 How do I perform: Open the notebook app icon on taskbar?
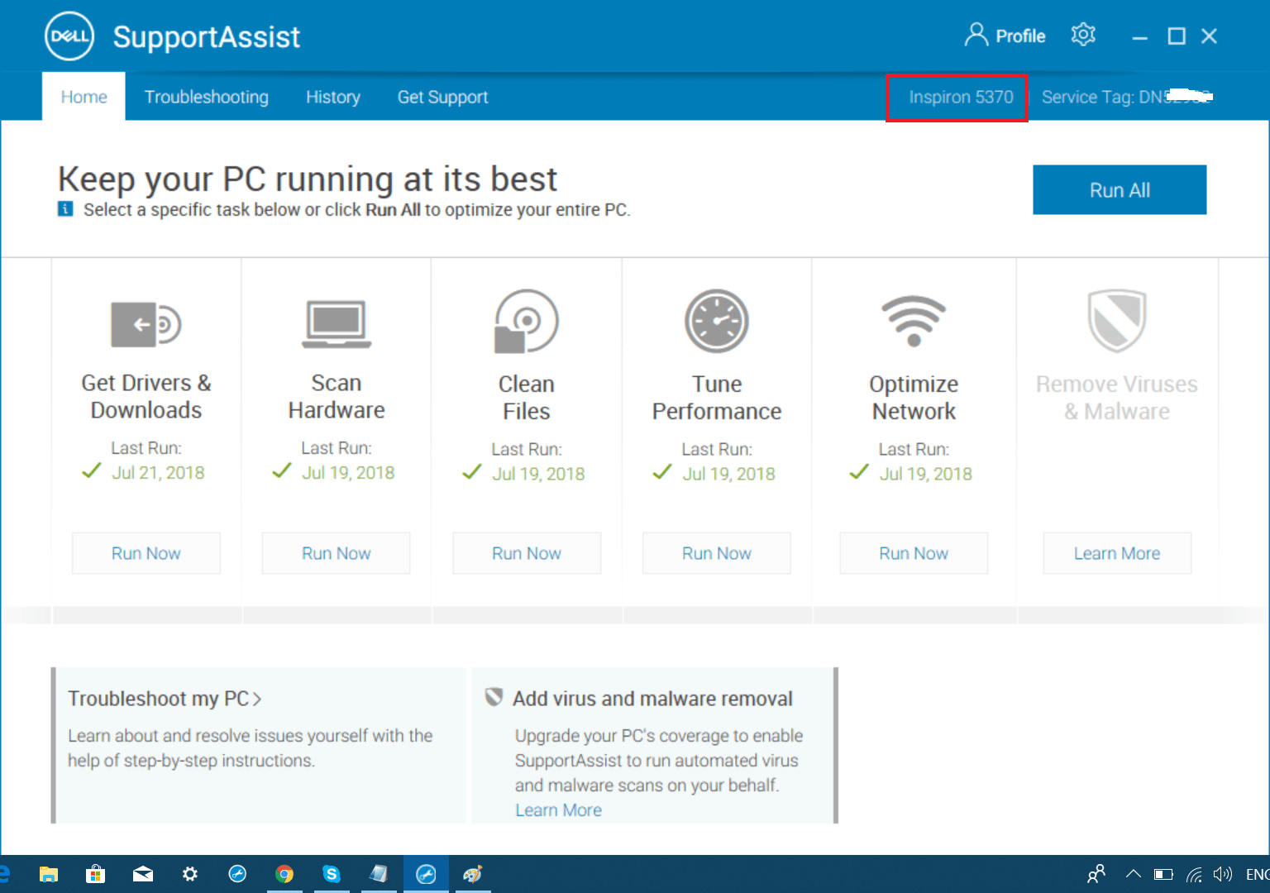(379, 874)
